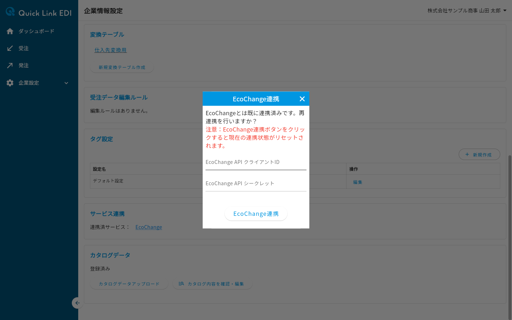Click the 受注 arrow icon in sidebar
This screenshot has height=320, width=512.
coord(10,48)
